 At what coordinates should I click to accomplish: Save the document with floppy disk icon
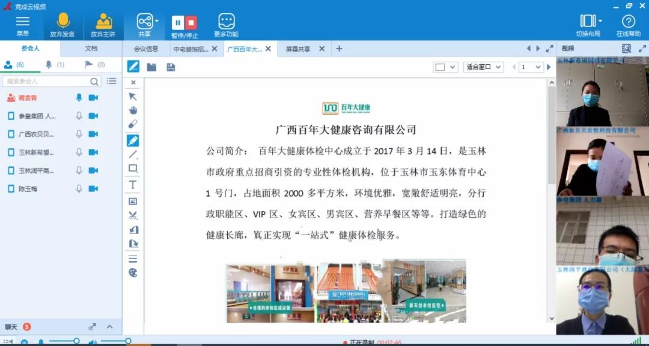[171, 67]
